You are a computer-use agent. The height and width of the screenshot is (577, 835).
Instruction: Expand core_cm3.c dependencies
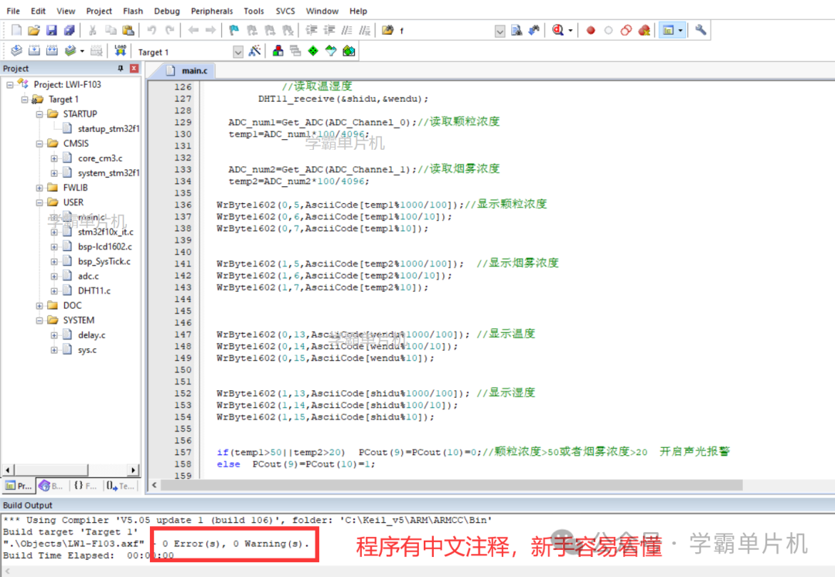click(x=54, y=158)
